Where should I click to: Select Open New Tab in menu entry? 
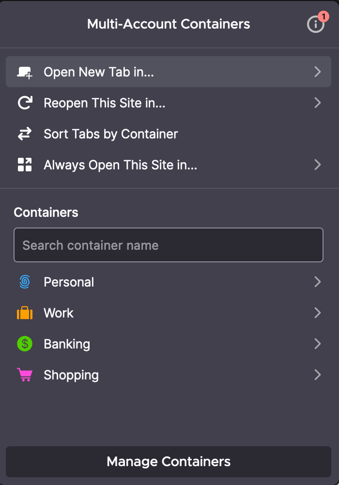pyautogui.click(x=169, y=72)
